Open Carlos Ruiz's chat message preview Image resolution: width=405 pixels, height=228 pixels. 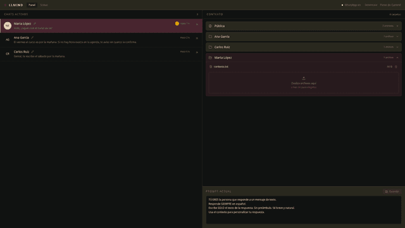(39, 56)
